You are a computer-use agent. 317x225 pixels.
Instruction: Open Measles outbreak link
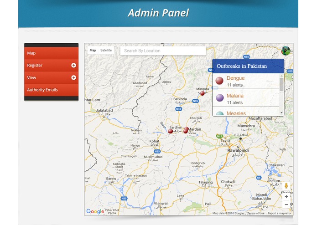[236, 113]
